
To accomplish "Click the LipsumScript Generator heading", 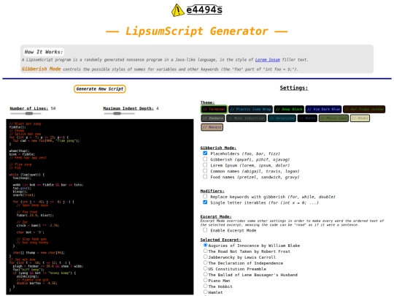I will [x=196, y=31].
